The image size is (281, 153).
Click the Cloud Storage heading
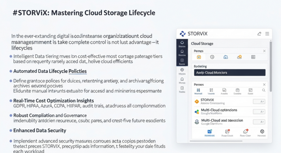(202, 43)
